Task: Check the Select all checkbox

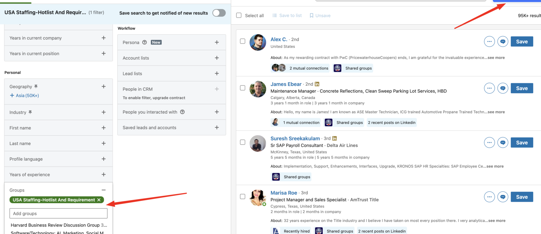Action: pos(239,15)
